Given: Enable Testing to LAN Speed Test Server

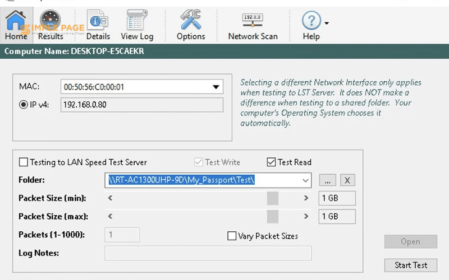Looking at the screenshot, I should click(x=23, y=162).
